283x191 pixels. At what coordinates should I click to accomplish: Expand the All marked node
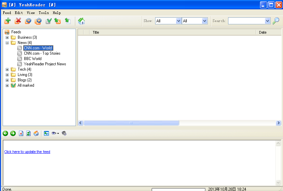tap(7, 85)
